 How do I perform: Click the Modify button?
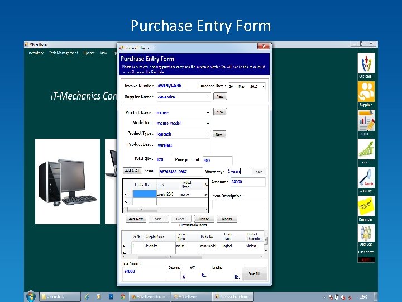point(227,219)
